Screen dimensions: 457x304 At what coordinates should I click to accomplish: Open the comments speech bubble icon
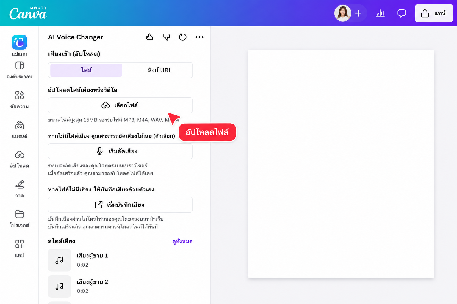click(402, 13)
